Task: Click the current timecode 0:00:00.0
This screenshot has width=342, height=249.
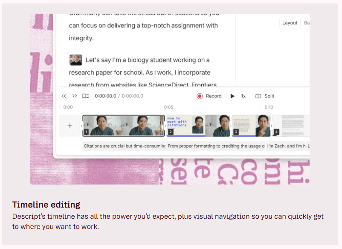Action: coord(106,96)
